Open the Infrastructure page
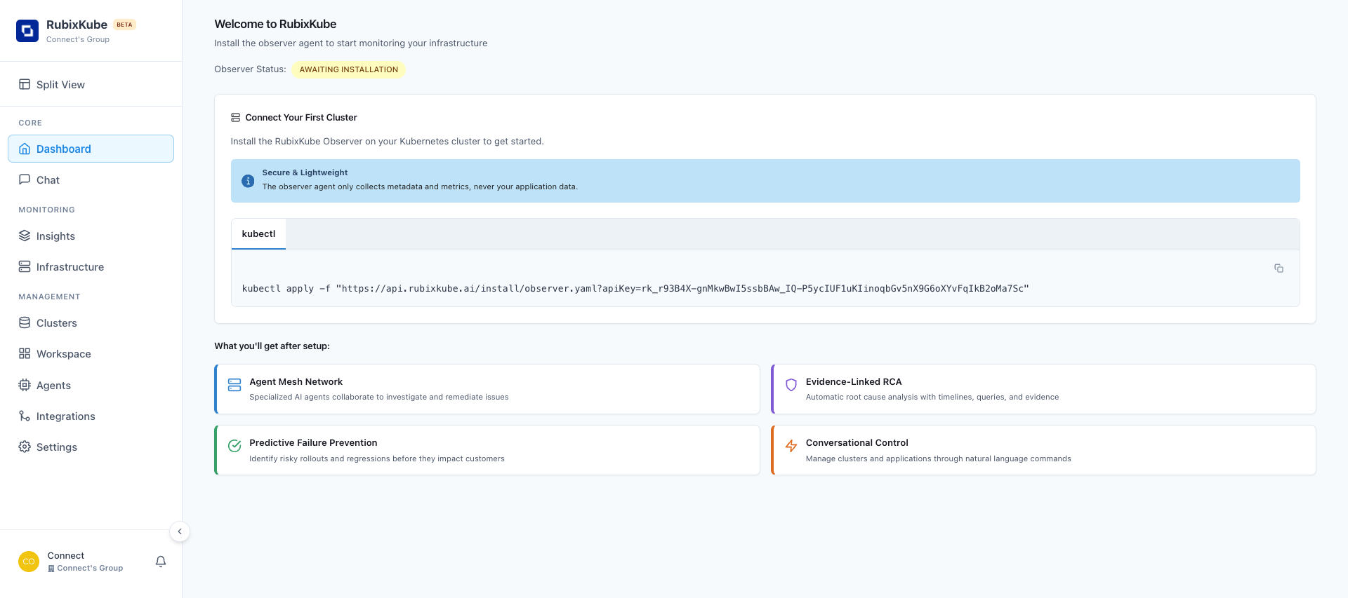 tap(91, 267)
